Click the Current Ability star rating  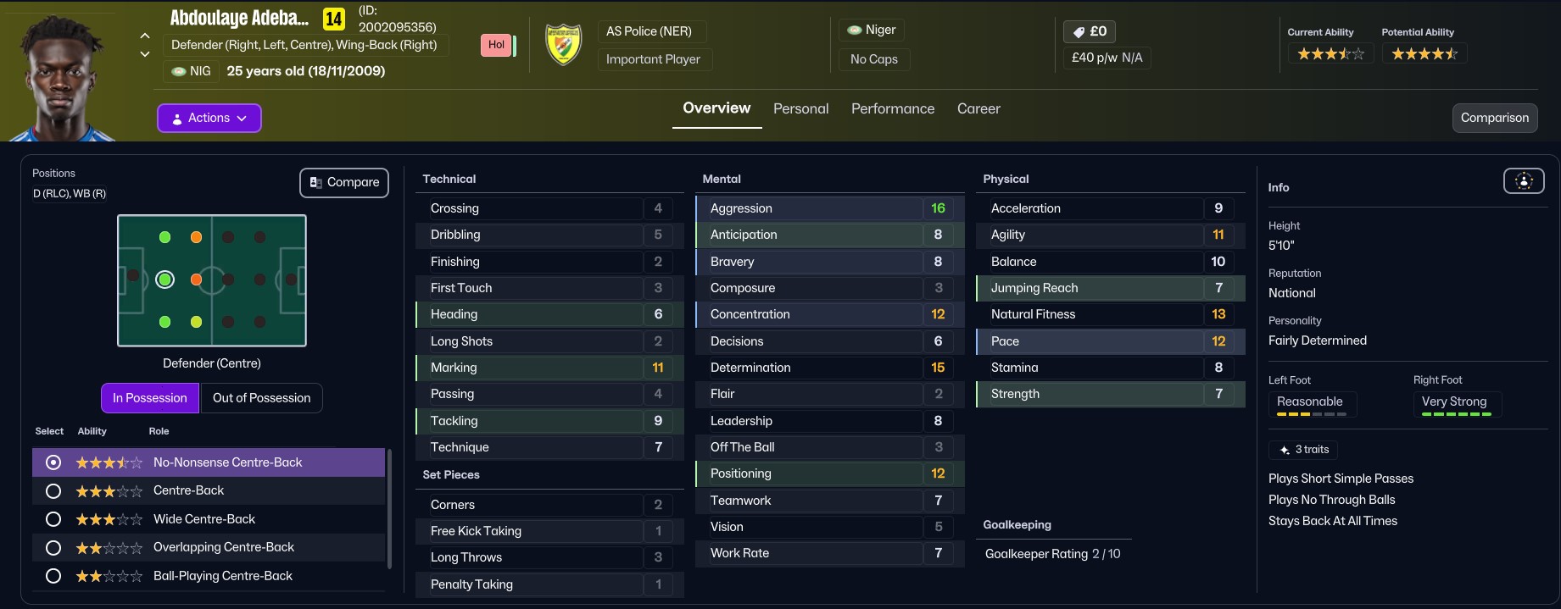click(x=1330, y=54)
